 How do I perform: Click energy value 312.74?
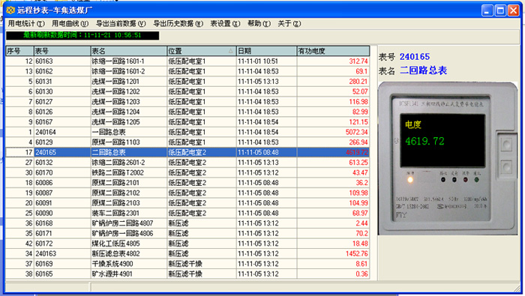358,61
